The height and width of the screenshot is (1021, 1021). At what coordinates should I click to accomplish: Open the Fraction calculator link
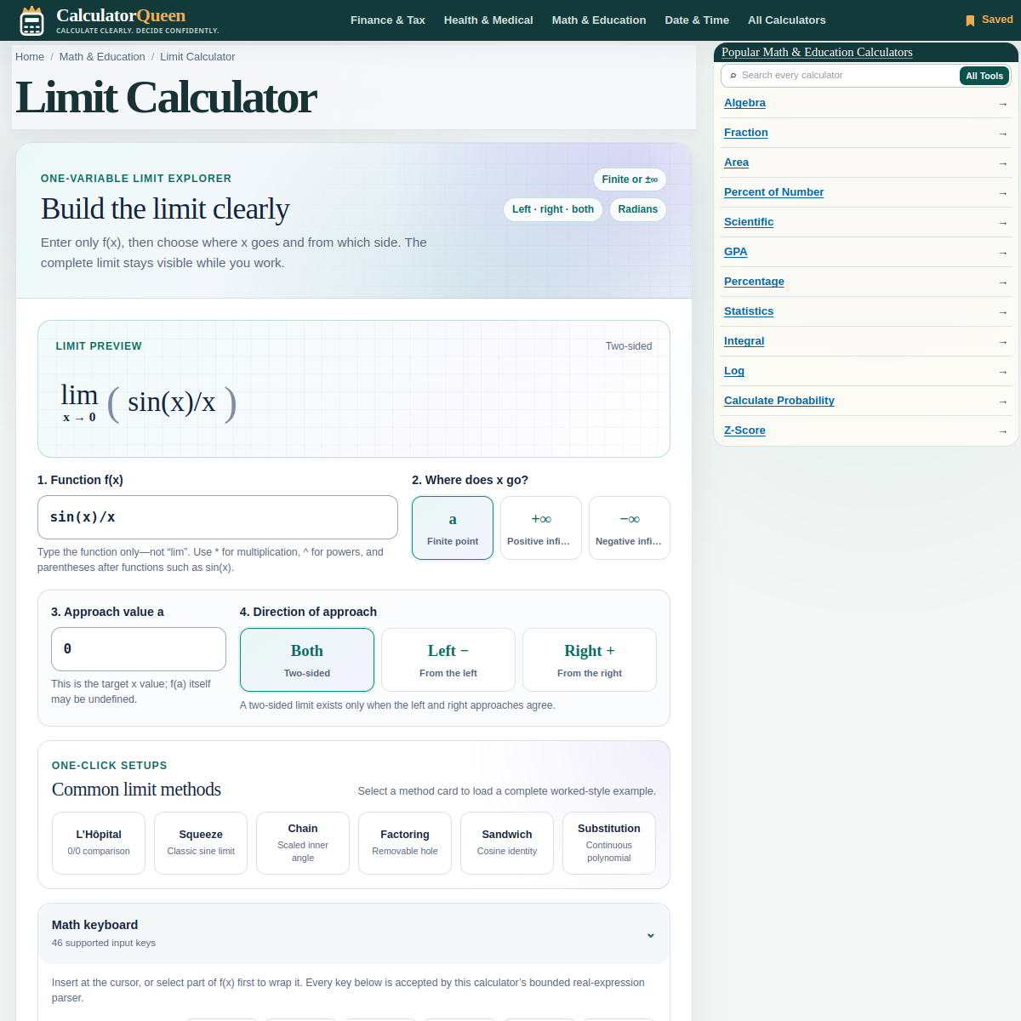(x=746, y=133)
